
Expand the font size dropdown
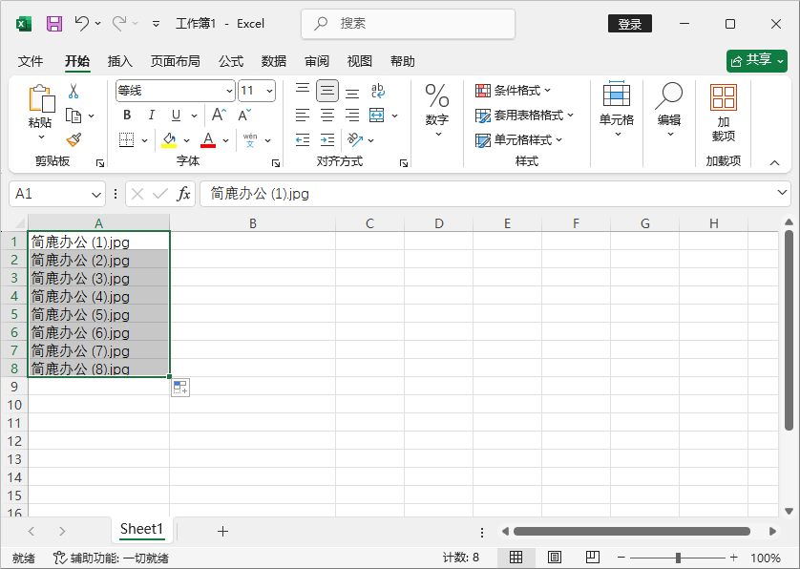click(269, 91)
